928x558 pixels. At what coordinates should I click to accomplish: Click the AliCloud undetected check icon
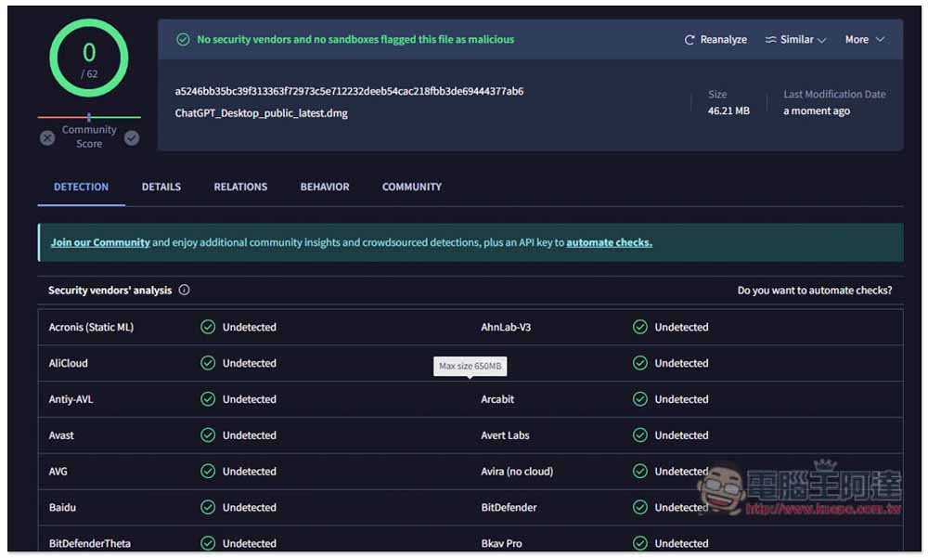(208, 363)
